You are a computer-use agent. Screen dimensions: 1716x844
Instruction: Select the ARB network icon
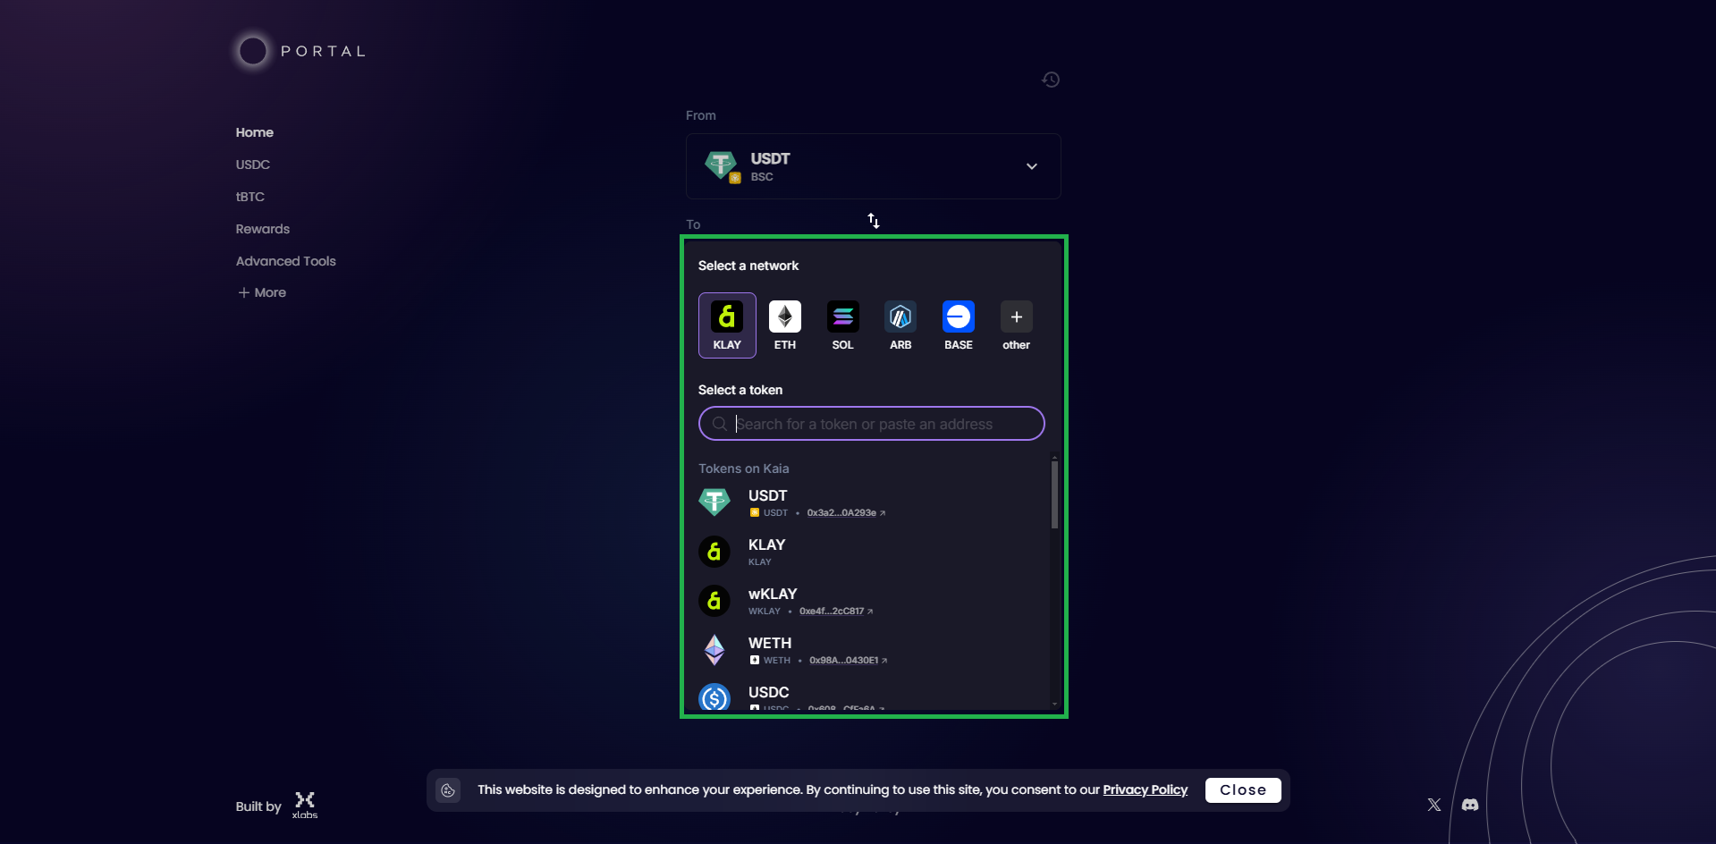[x=900, y=325]
